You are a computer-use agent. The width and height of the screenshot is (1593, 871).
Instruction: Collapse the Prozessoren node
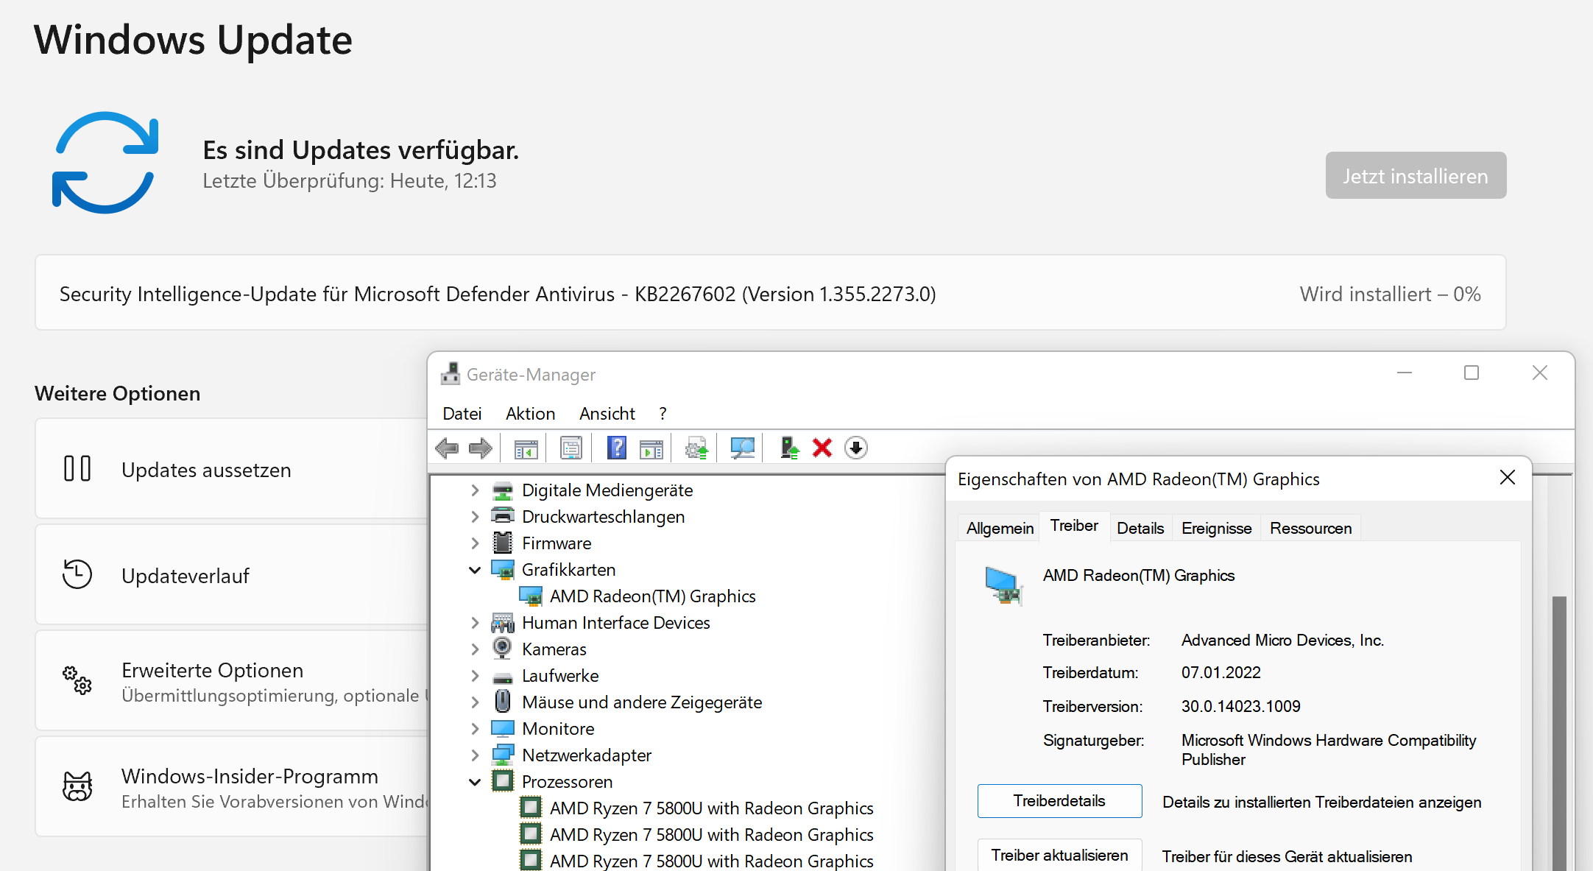pos(475,782)
